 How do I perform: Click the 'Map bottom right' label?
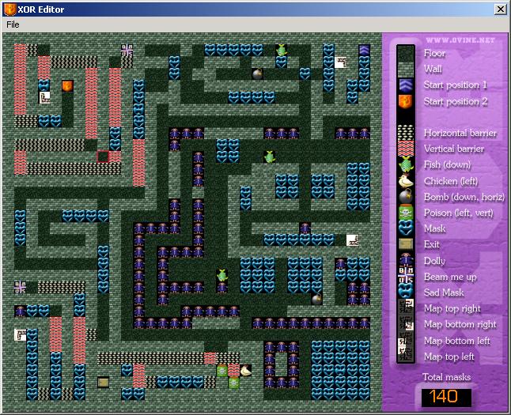[x=460, y=324]
